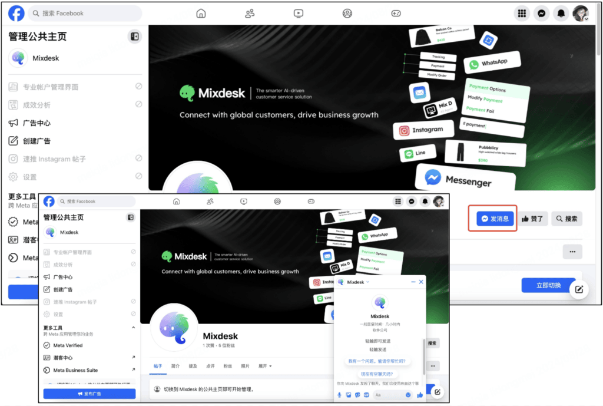603x406 pixels.
Task: Open Groups icon in background window top bar
Action: click(347, 14)
